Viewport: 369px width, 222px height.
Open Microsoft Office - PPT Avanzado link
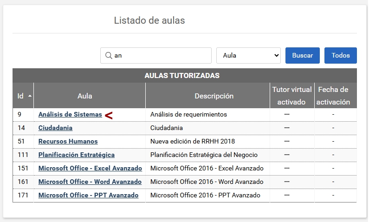point(88,195)
